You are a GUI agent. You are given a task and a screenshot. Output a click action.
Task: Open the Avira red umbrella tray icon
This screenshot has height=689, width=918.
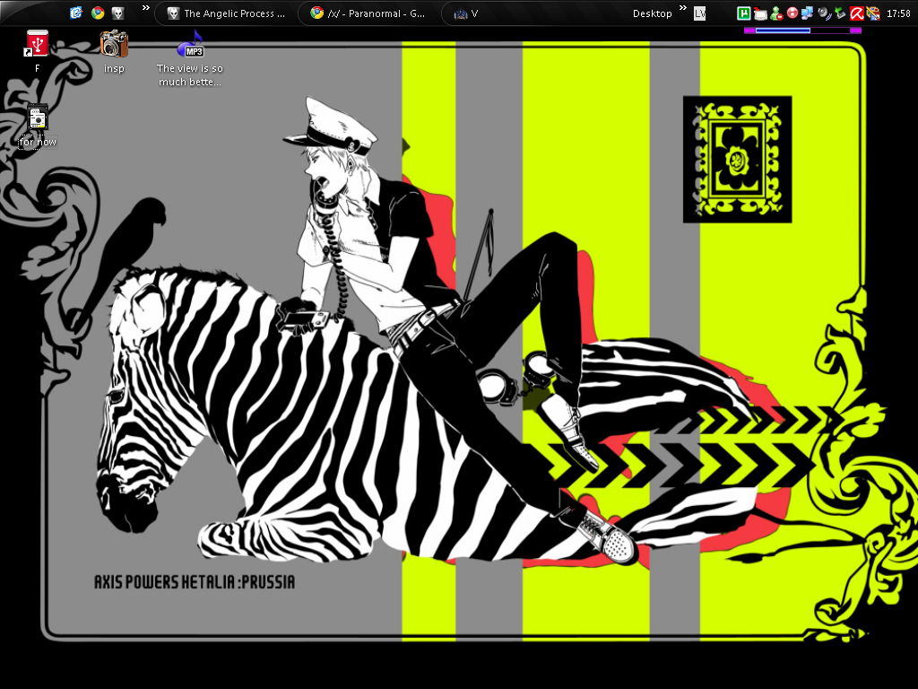click(x=856, y=13)
